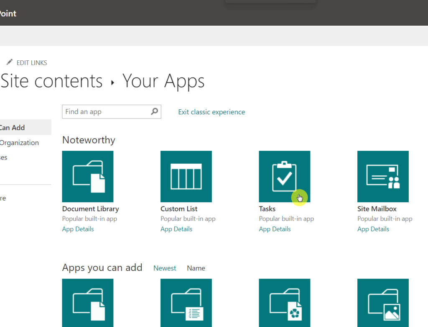Open the Document Library app tile under Noteworthy
The height and width of the screenshot is (327, 428).
88,176
